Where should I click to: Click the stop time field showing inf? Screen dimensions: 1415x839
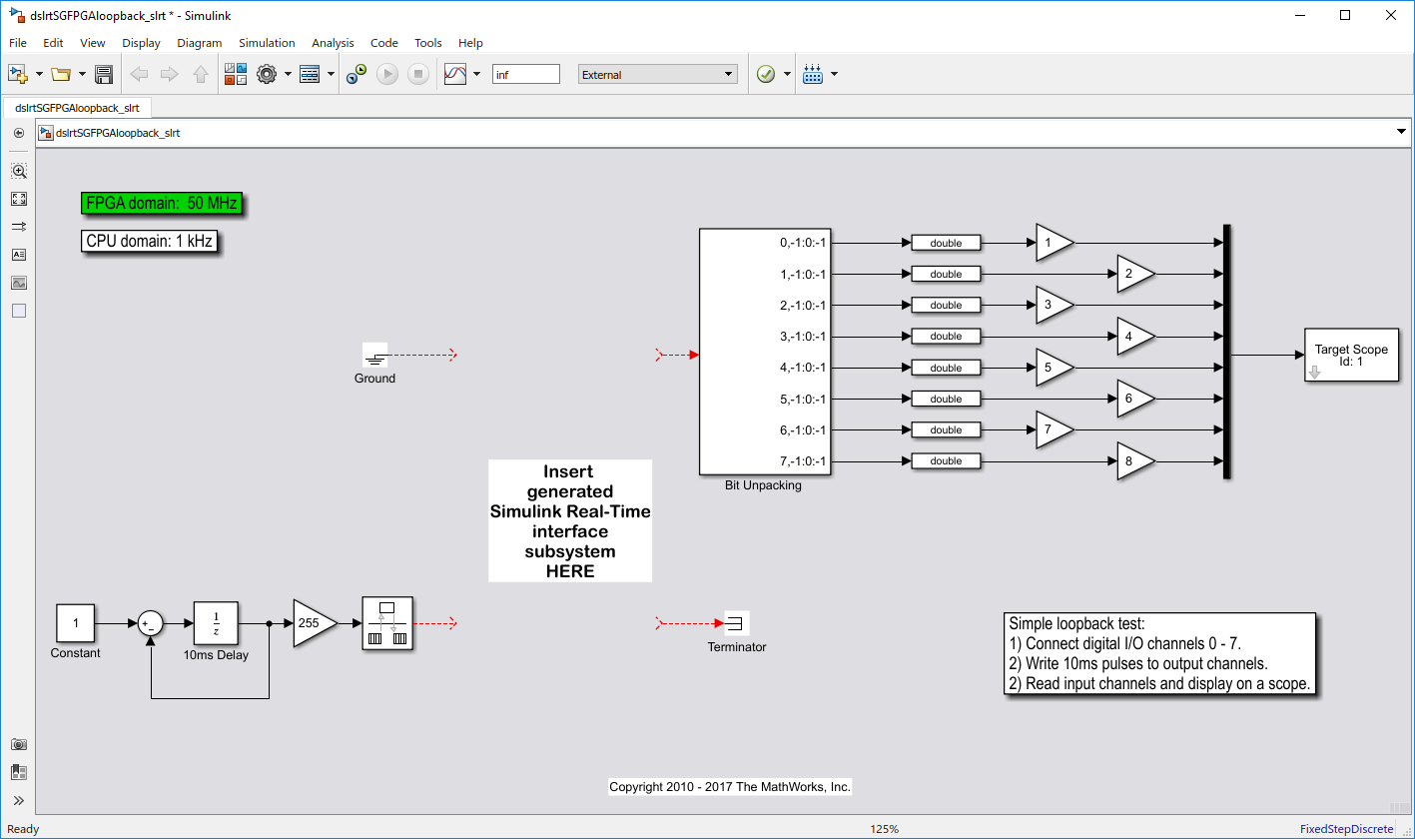pyautogui.click(x=525, y=74)
